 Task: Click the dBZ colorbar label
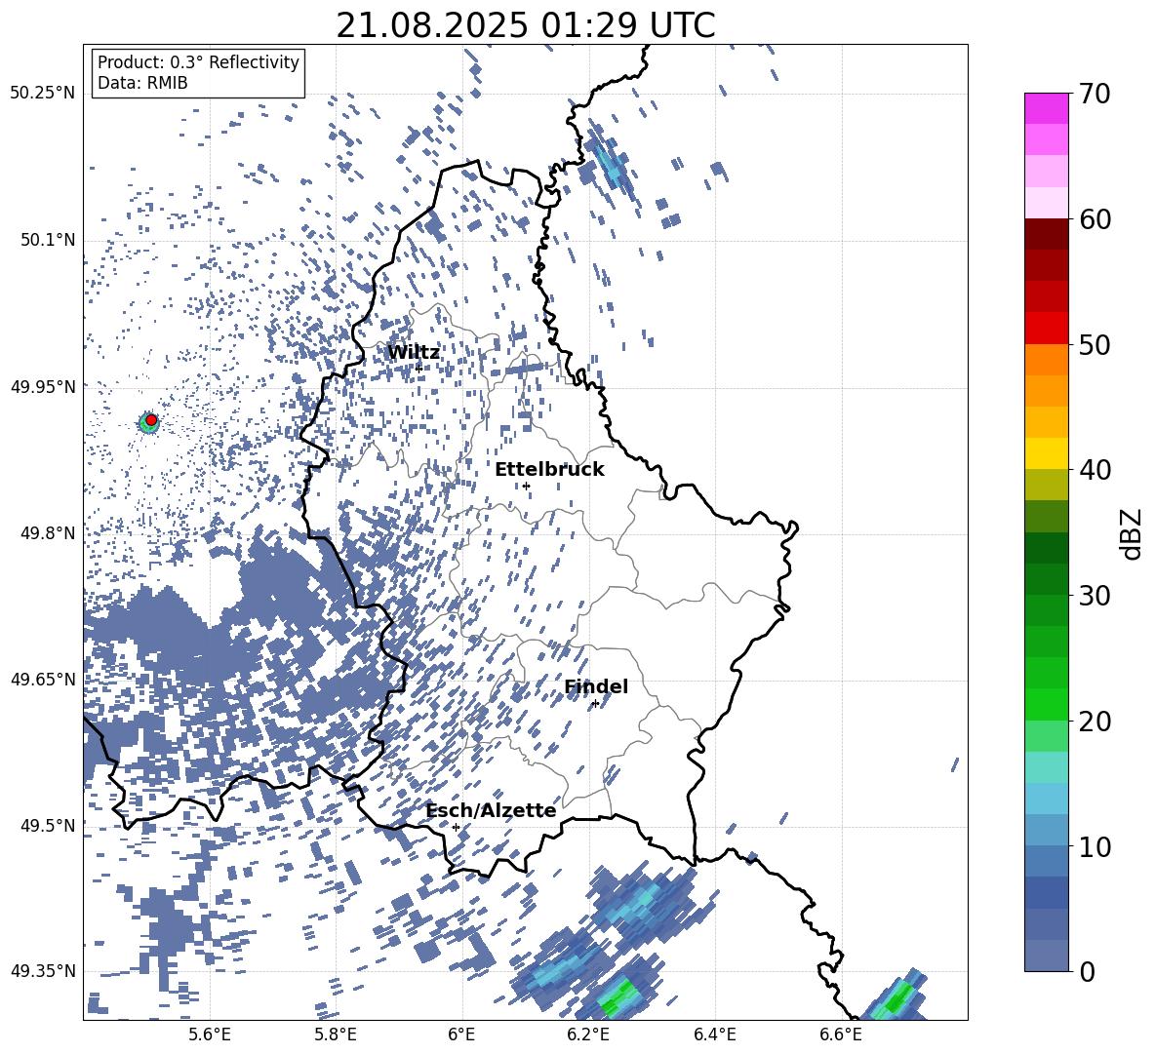[x=1131, y=533]
